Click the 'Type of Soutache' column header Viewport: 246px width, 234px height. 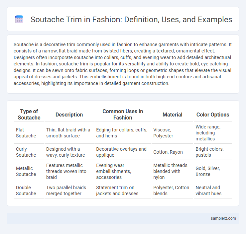29,115
